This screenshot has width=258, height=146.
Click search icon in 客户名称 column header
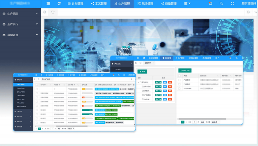pyautogui.click(x=51, y=85)
